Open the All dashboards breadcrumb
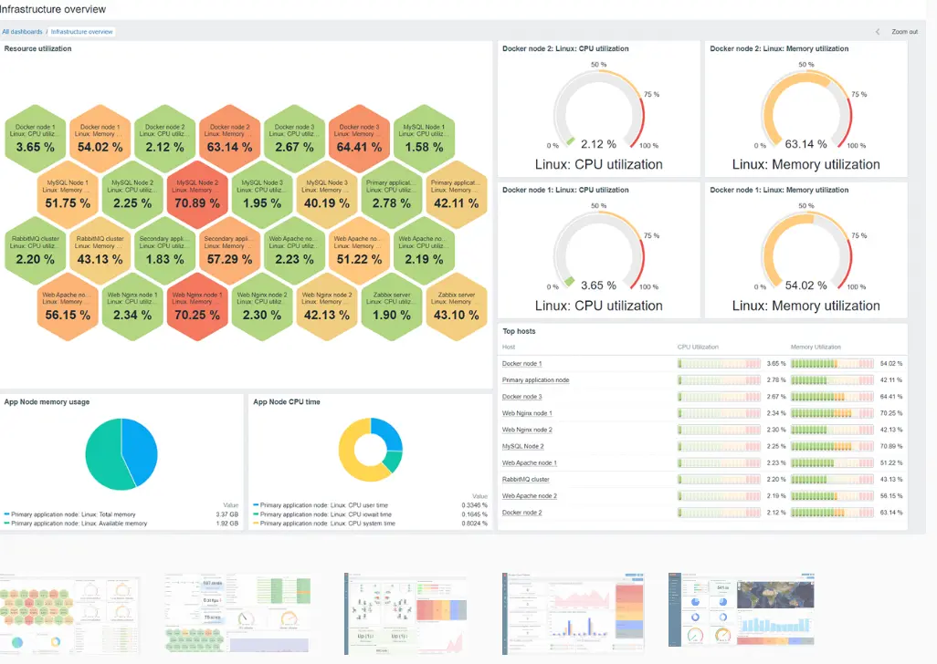 tap(22, 32)
